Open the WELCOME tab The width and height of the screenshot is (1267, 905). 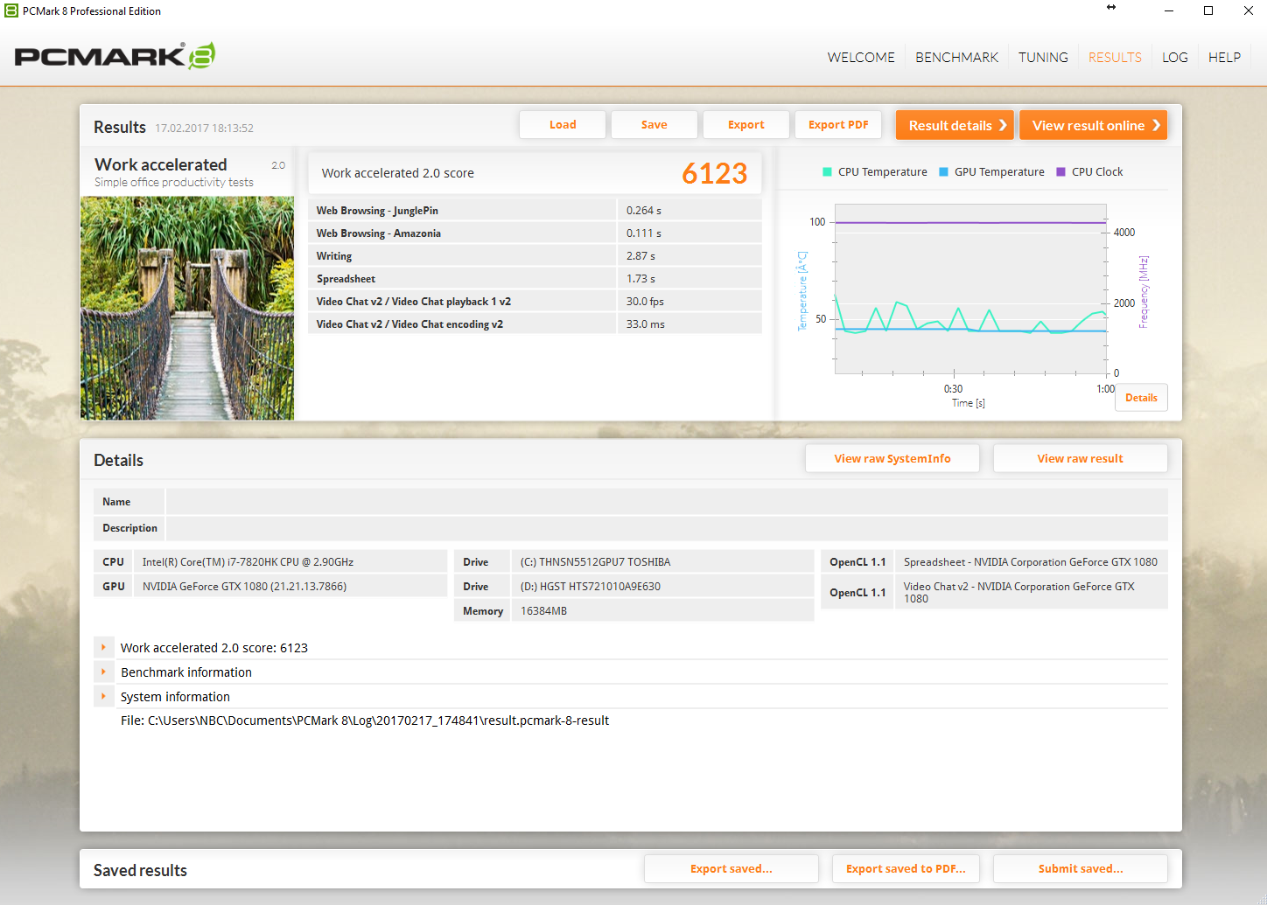point(861,58)
